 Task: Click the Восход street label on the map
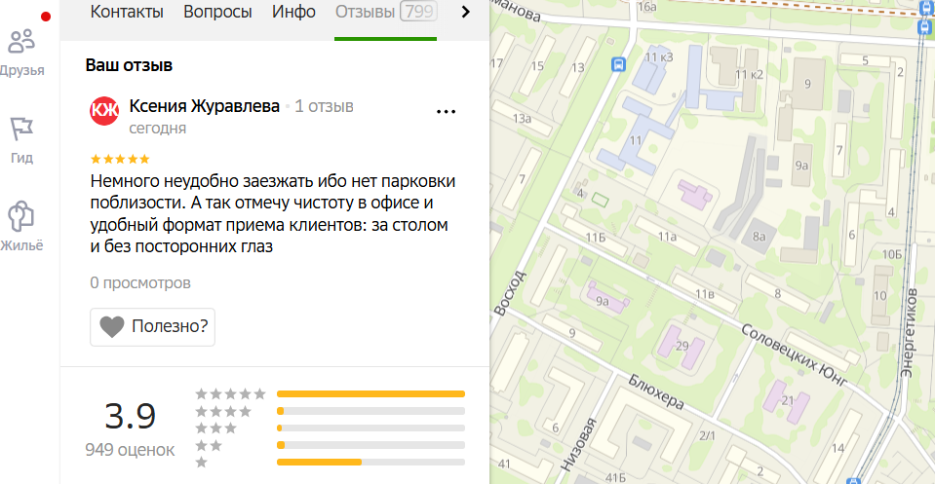(x=510, y=292)
